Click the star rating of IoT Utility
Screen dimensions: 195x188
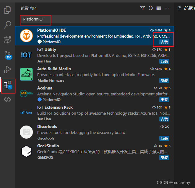pos(167,50)
